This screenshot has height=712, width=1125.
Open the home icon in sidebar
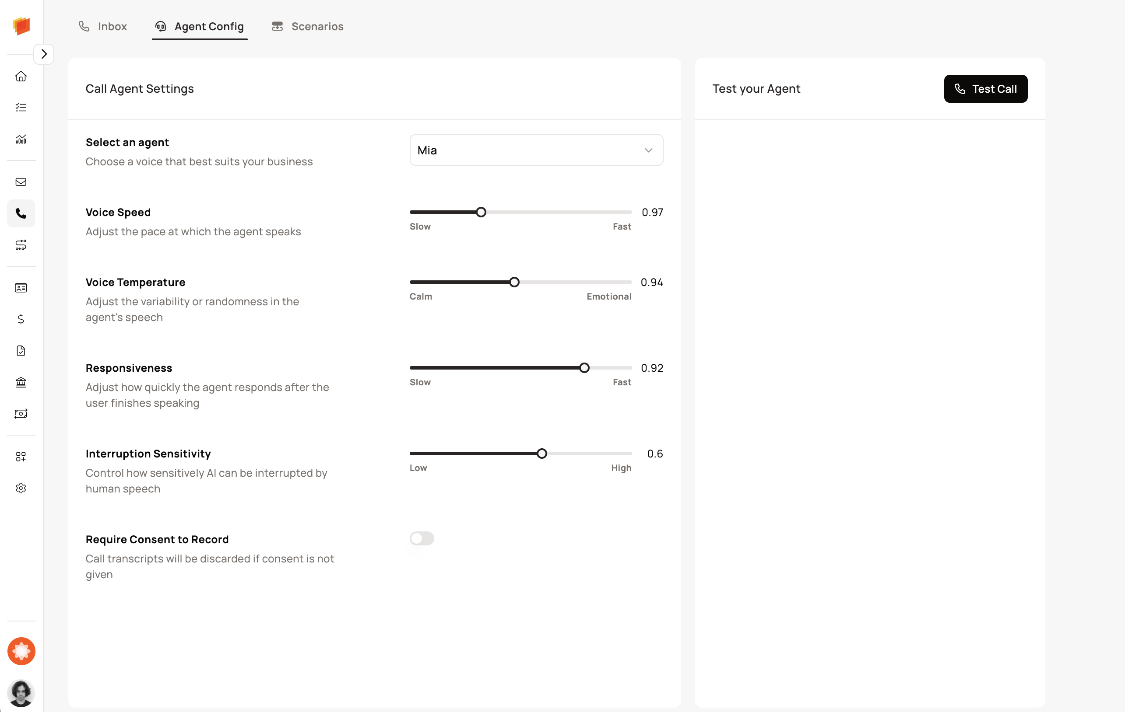pos(21,76)
